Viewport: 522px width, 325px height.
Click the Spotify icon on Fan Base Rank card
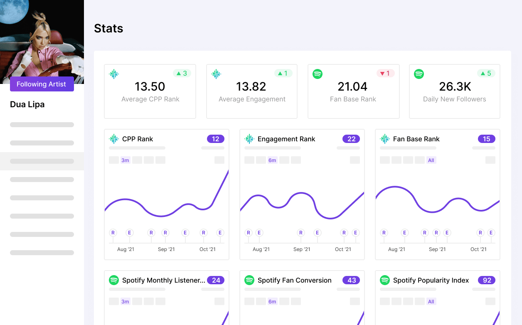(x=318, y=74)
